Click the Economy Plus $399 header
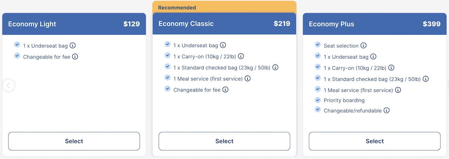Image resolution: width=449 pixels, height=159 pixels. pyautogui.click(x=375, y=24)
